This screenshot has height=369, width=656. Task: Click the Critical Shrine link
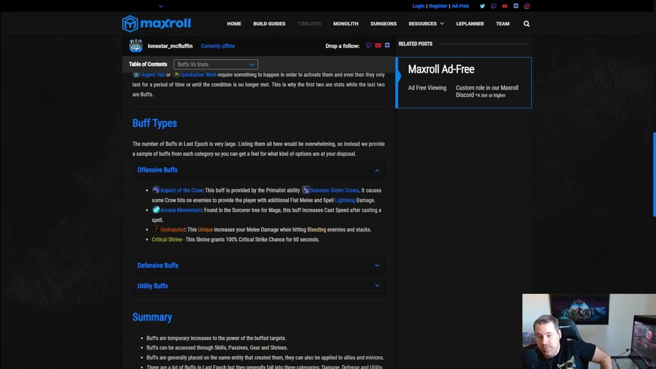click(167, 239)
